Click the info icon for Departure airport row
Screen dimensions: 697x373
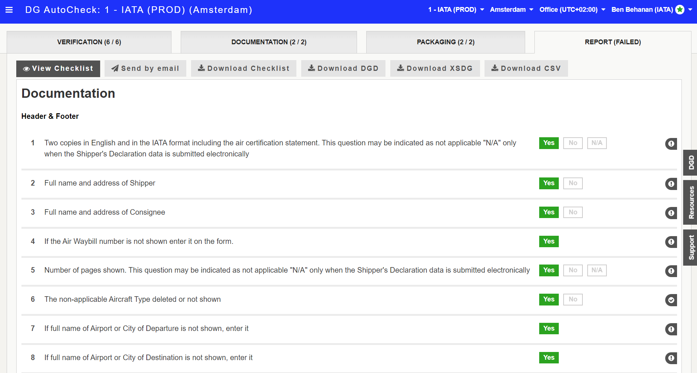click(x=671, y=329)
